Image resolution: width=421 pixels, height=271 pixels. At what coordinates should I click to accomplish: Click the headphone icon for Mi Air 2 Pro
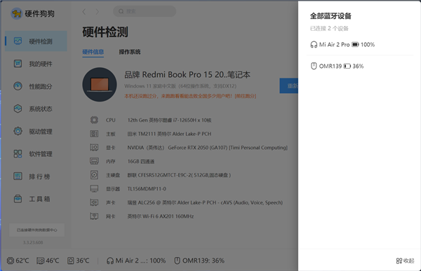click(x=314, y=45)
